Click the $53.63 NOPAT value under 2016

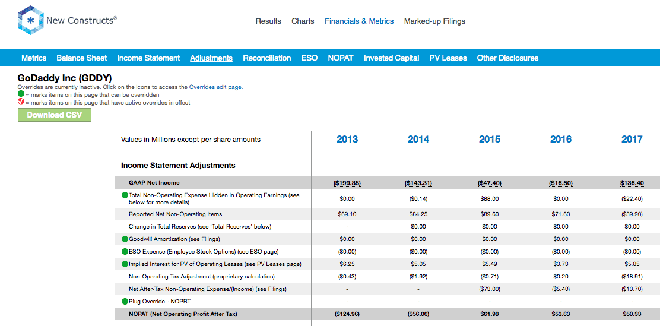click(x=561, y=314)
